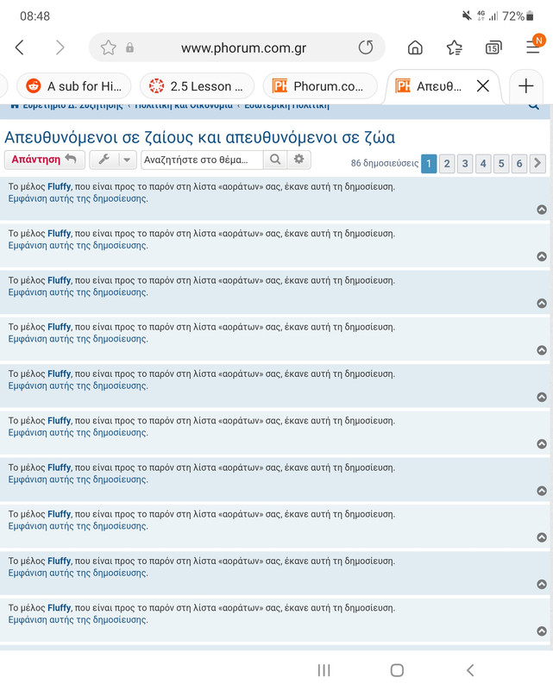
Task: Jump to top from fifth post arrow
Action: click(542, 397)
